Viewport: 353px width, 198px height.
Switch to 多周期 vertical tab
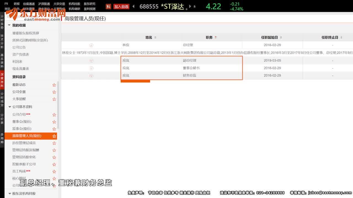2,138
